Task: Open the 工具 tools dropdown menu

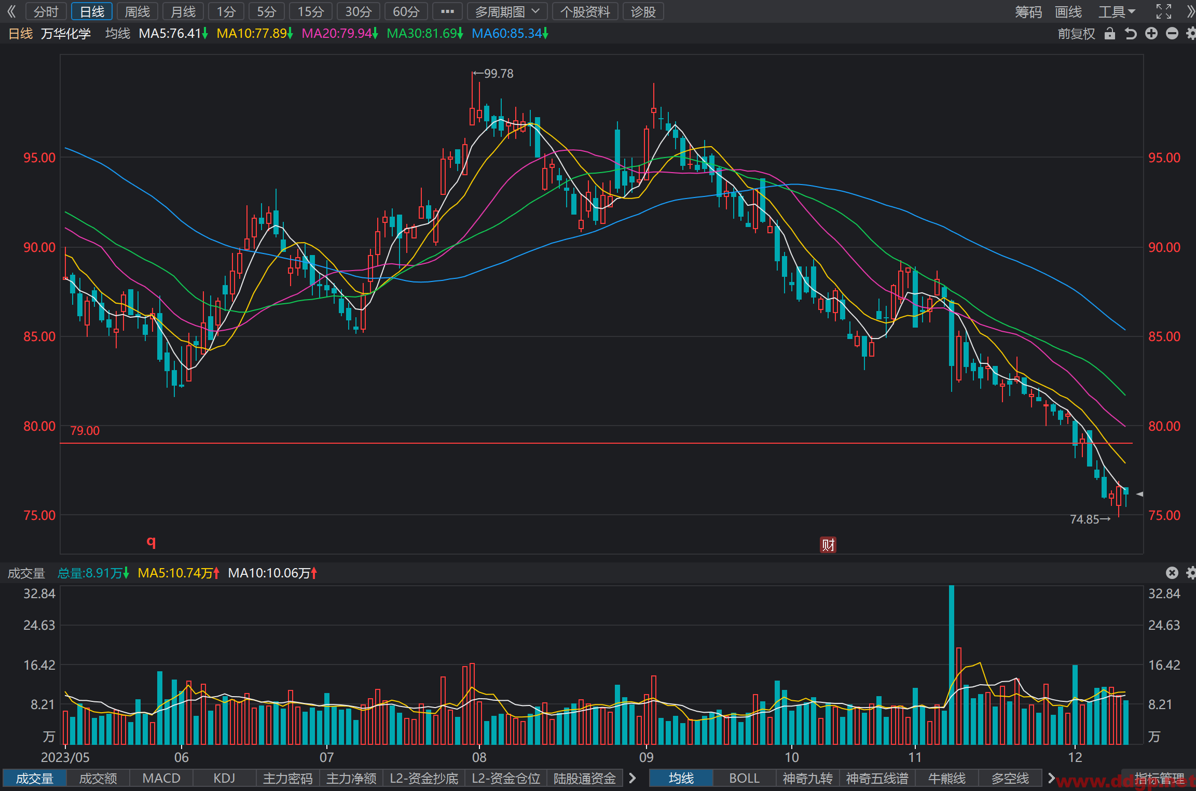Action: click(1117, 11)
